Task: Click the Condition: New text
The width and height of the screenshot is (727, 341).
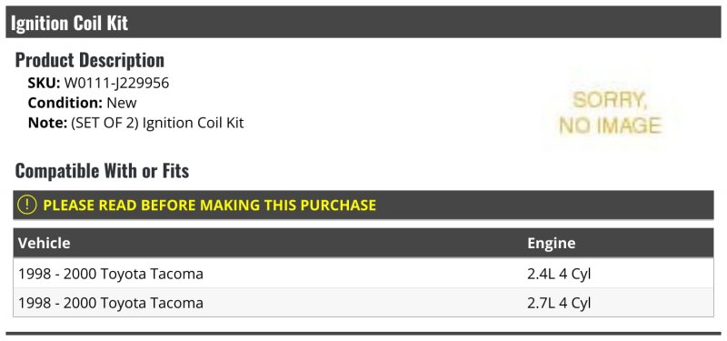Action: coord(82,103)
